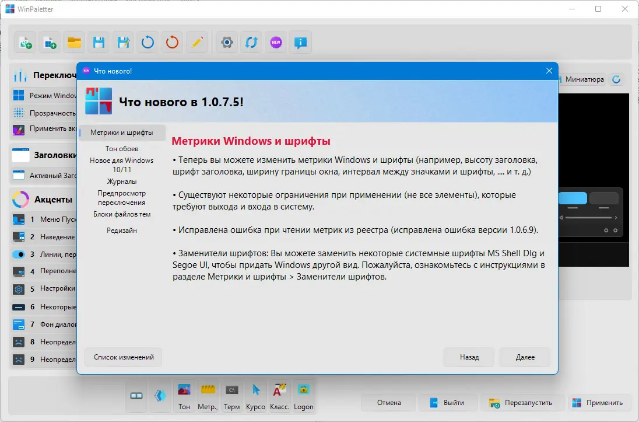This screenshot has height=422, width=639.
Task: Click accent row 5 'Настройки'
Action: click(44, 288)
